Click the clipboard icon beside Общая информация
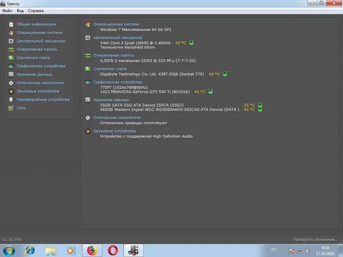 click(x=11, y=24)
